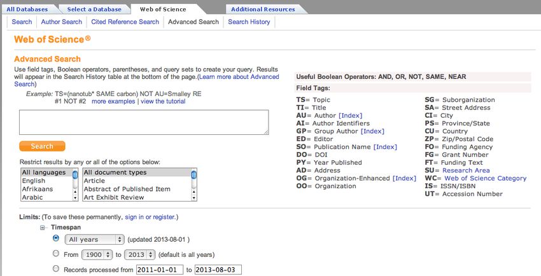This screenshot has height=276, width=541.
Task: Open the more examples link
Action: pyautogui.click(x=113, y=101)
